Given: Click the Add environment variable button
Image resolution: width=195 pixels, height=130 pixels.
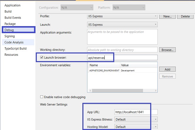Looking at the screenshot, I should tap(167, 69).
